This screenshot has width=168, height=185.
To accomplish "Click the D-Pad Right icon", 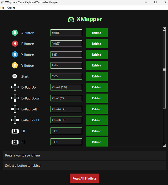I will (15, 120).
